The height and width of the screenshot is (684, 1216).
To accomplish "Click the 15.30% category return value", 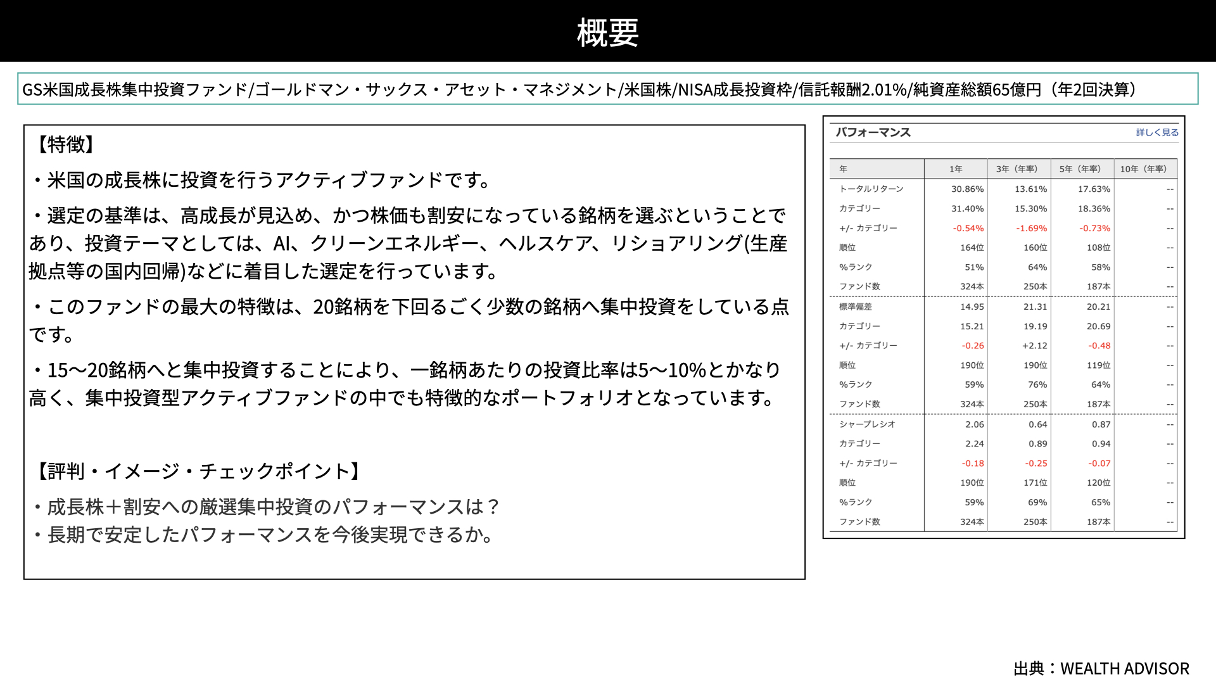I will [1030, 208].
